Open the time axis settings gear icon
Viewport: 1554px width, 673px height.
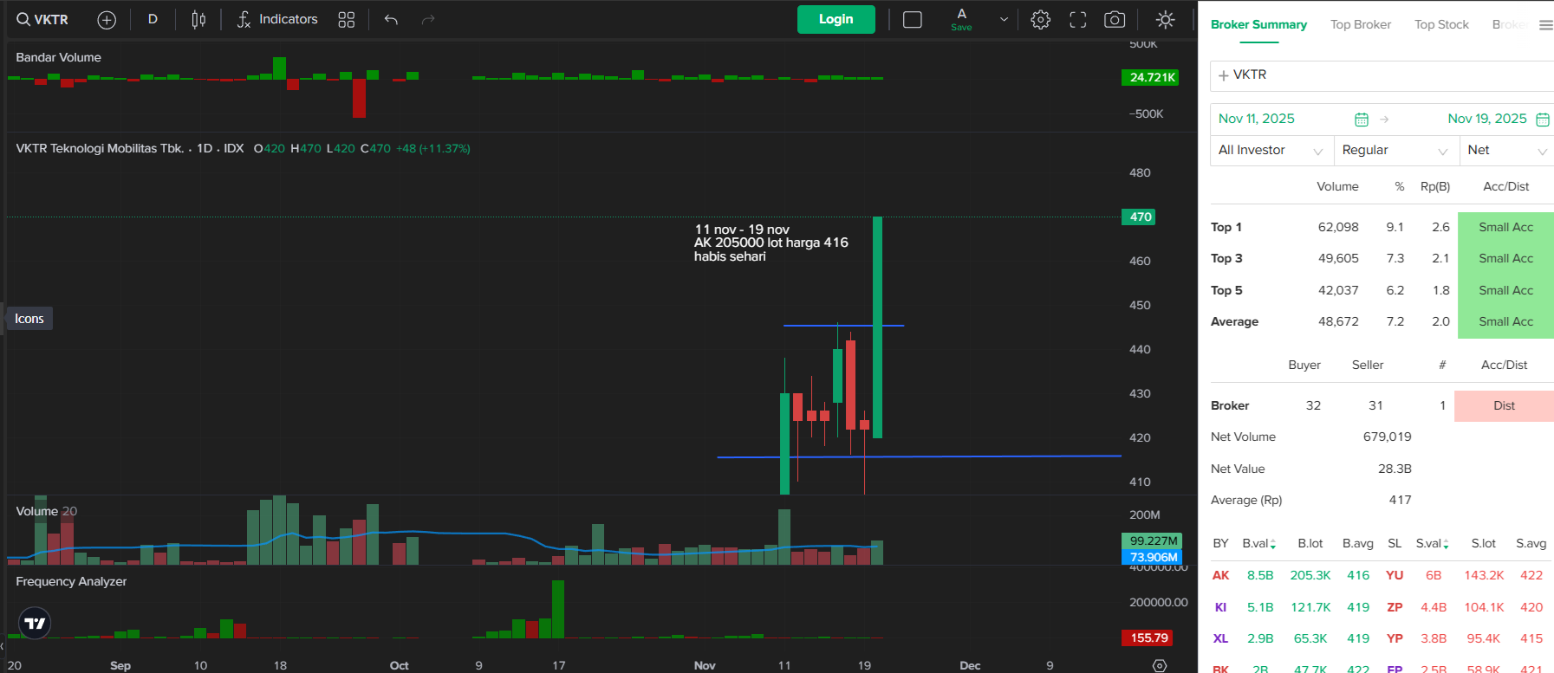[x=1160, y=665]
